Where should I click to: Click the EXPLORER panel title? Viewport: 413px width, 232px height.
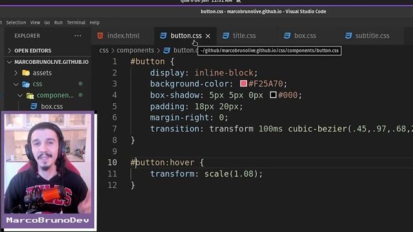pos(27,36)
